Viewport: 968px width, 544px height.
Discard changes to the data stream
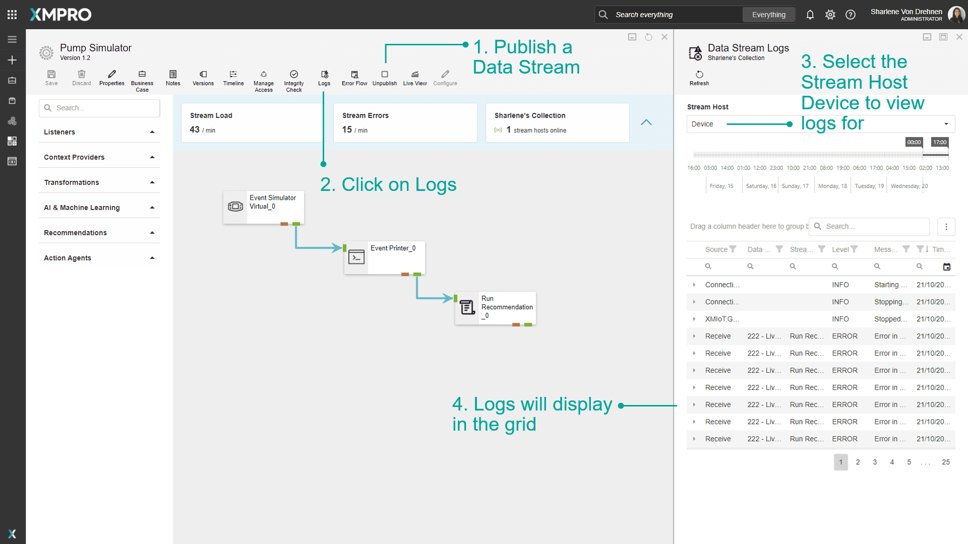(x=81, y=78)
